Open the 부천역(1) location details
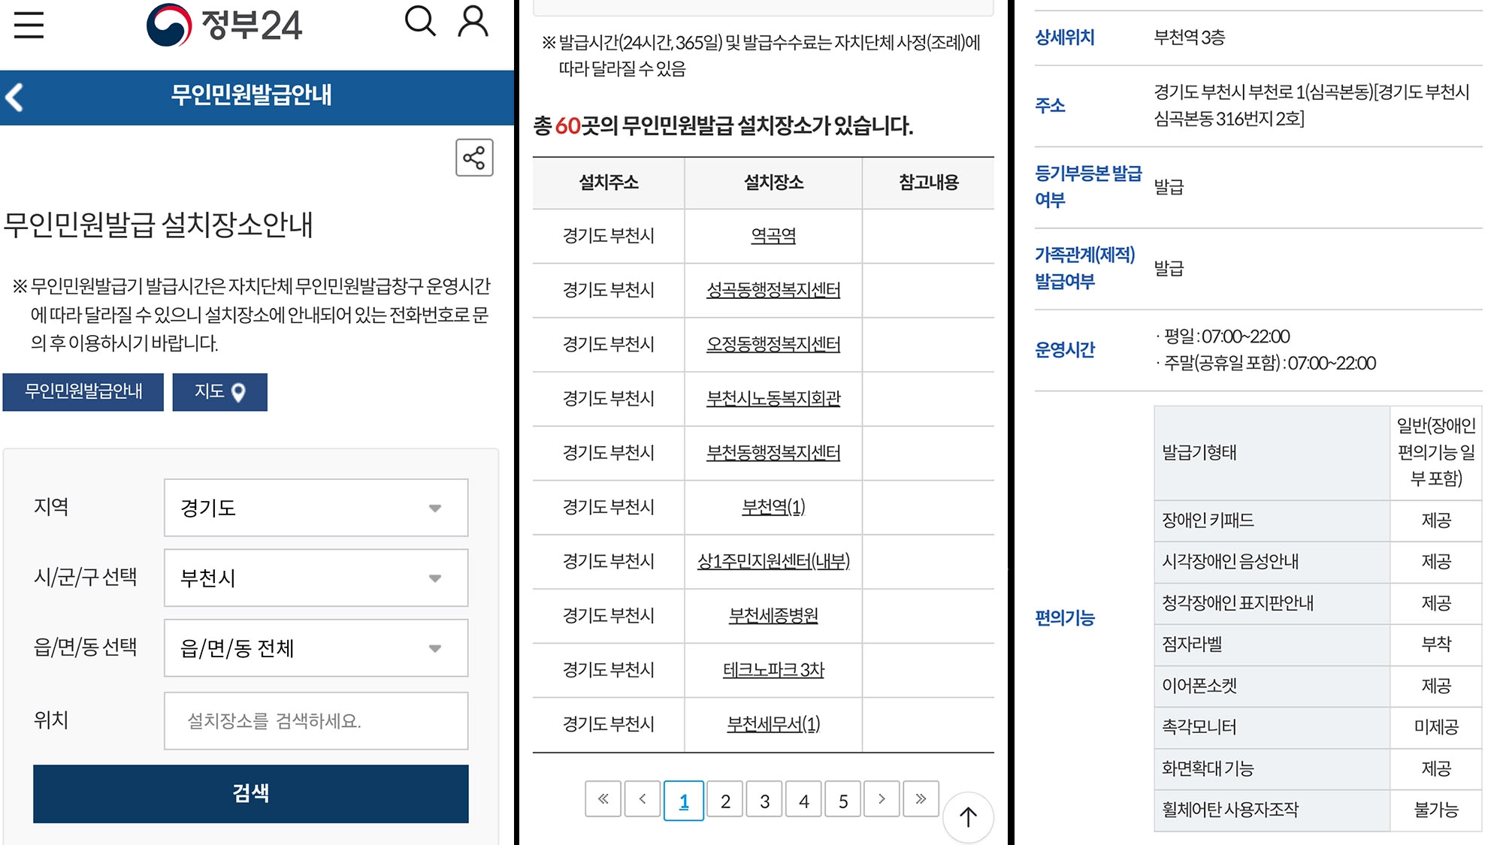This screenshot has height=845, width=1503. [772, 508]
